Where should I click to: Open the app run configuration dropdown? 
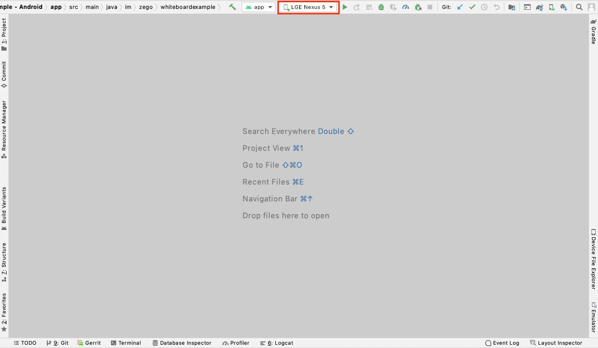(x=258, y=7)
